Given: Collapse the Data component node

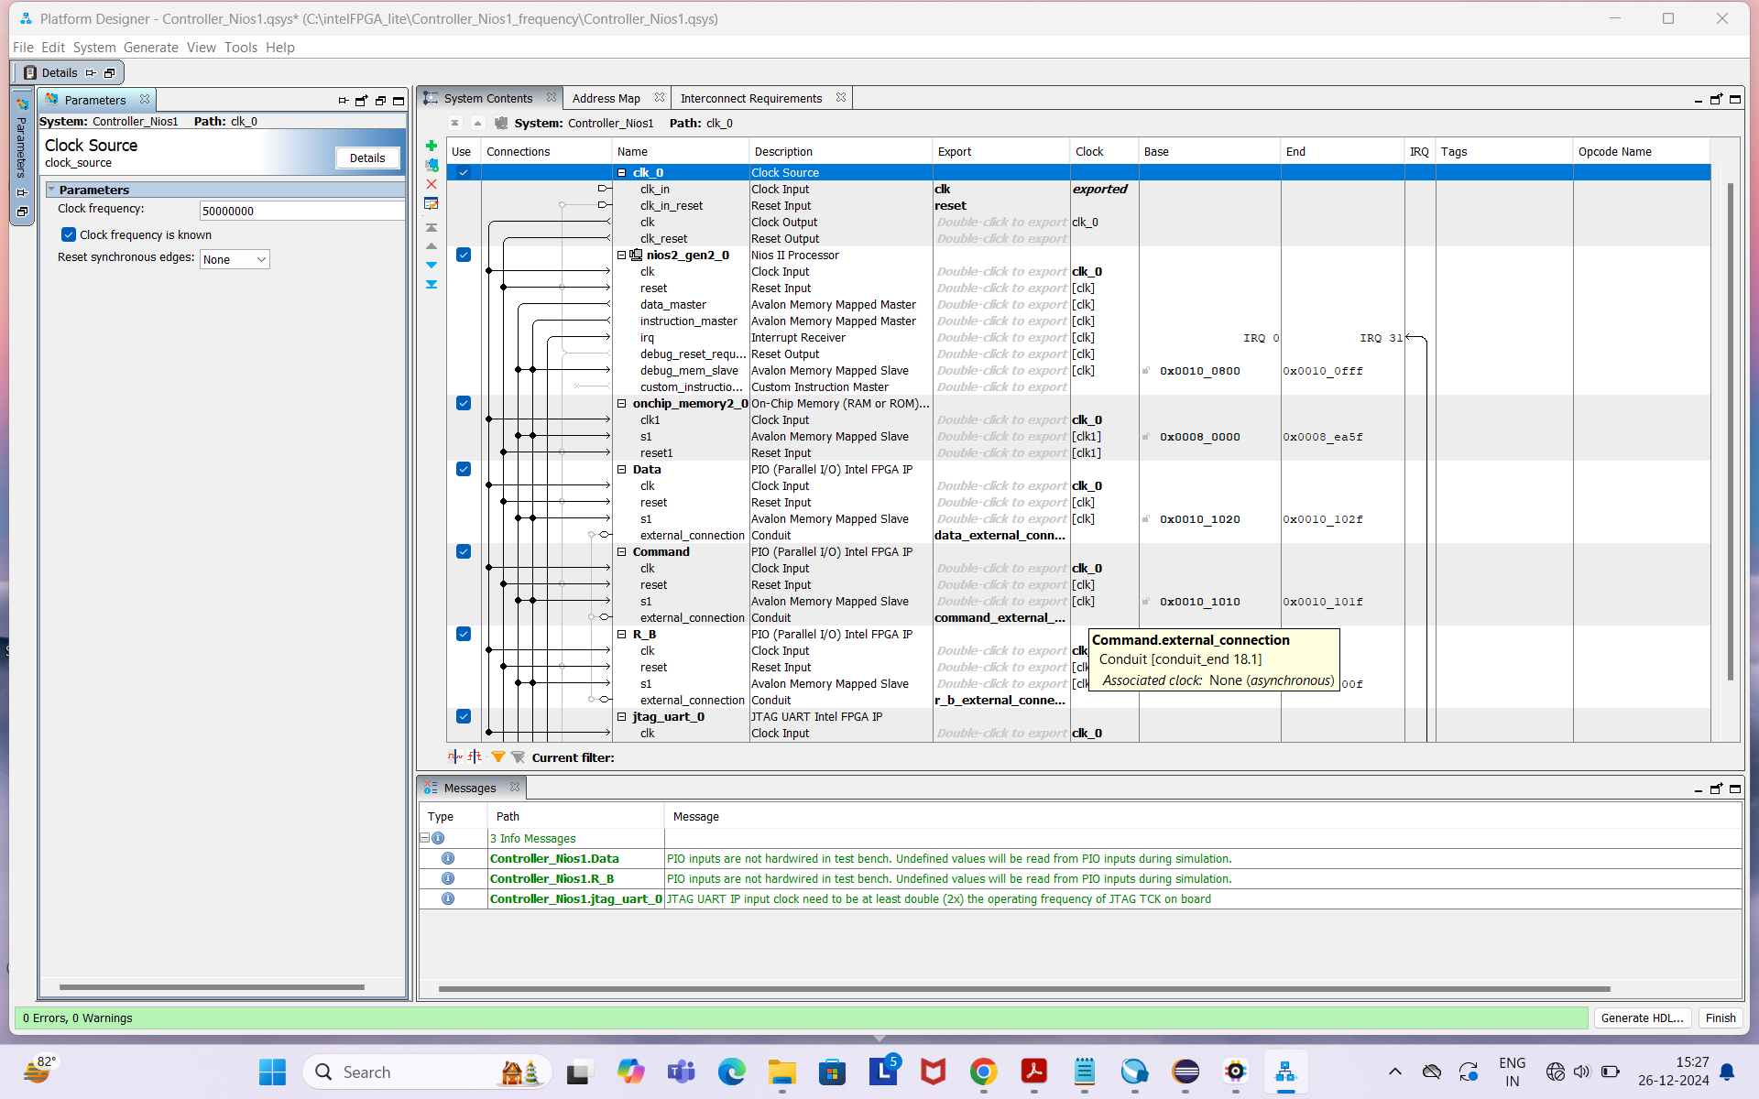Looking at the screenshot, I should pyautogui.click(x=622, y=469).
